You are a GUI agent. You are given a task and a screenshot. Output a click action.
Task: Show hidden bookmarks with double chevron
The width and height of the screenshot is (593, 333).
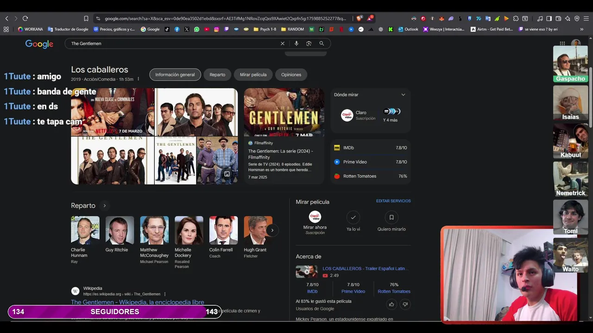pos(581,29)
